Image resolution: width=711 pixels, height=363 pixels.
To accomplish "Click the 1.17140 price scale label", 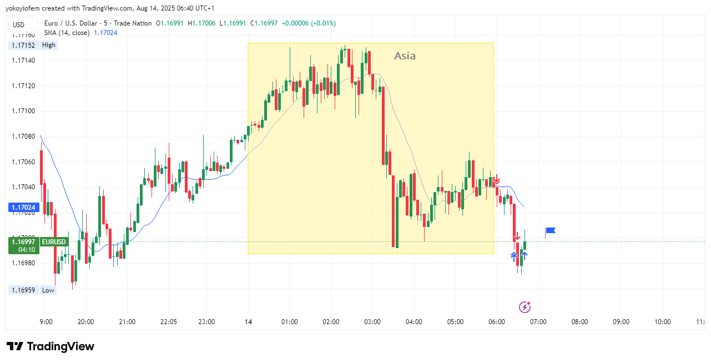I will tap(23, 60).
